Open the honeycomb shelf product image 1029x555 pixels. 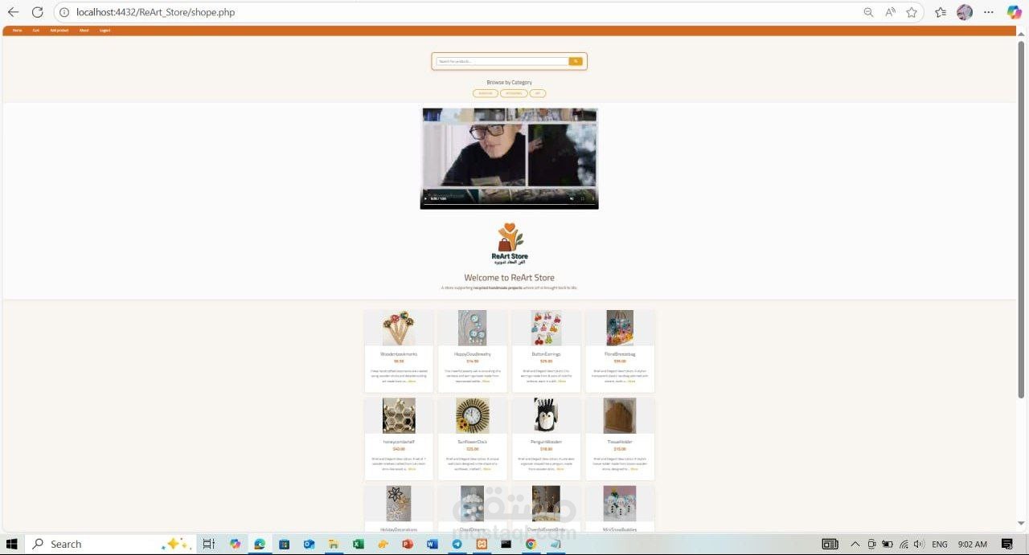(399, 415)
